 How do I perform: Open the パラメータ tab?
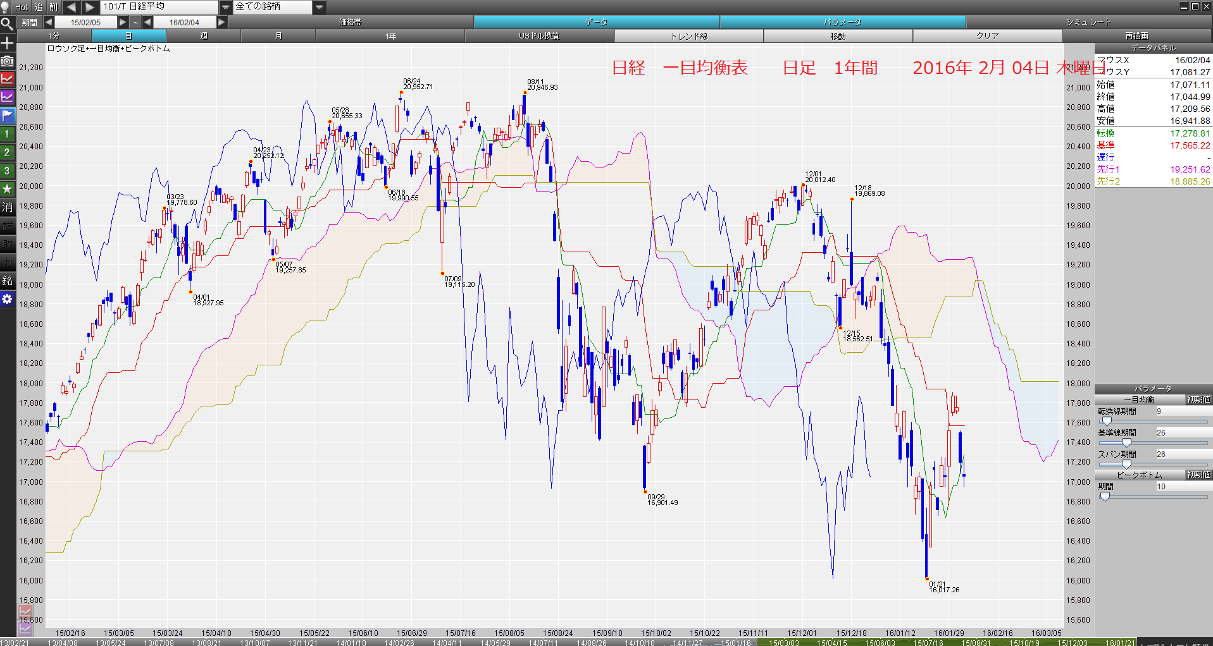coord(842,22)
